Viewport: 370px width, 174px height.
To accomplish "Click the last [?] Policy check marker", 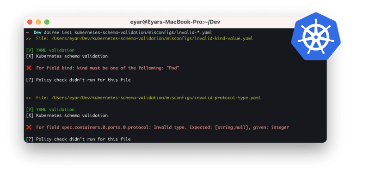I will point(30,139).
